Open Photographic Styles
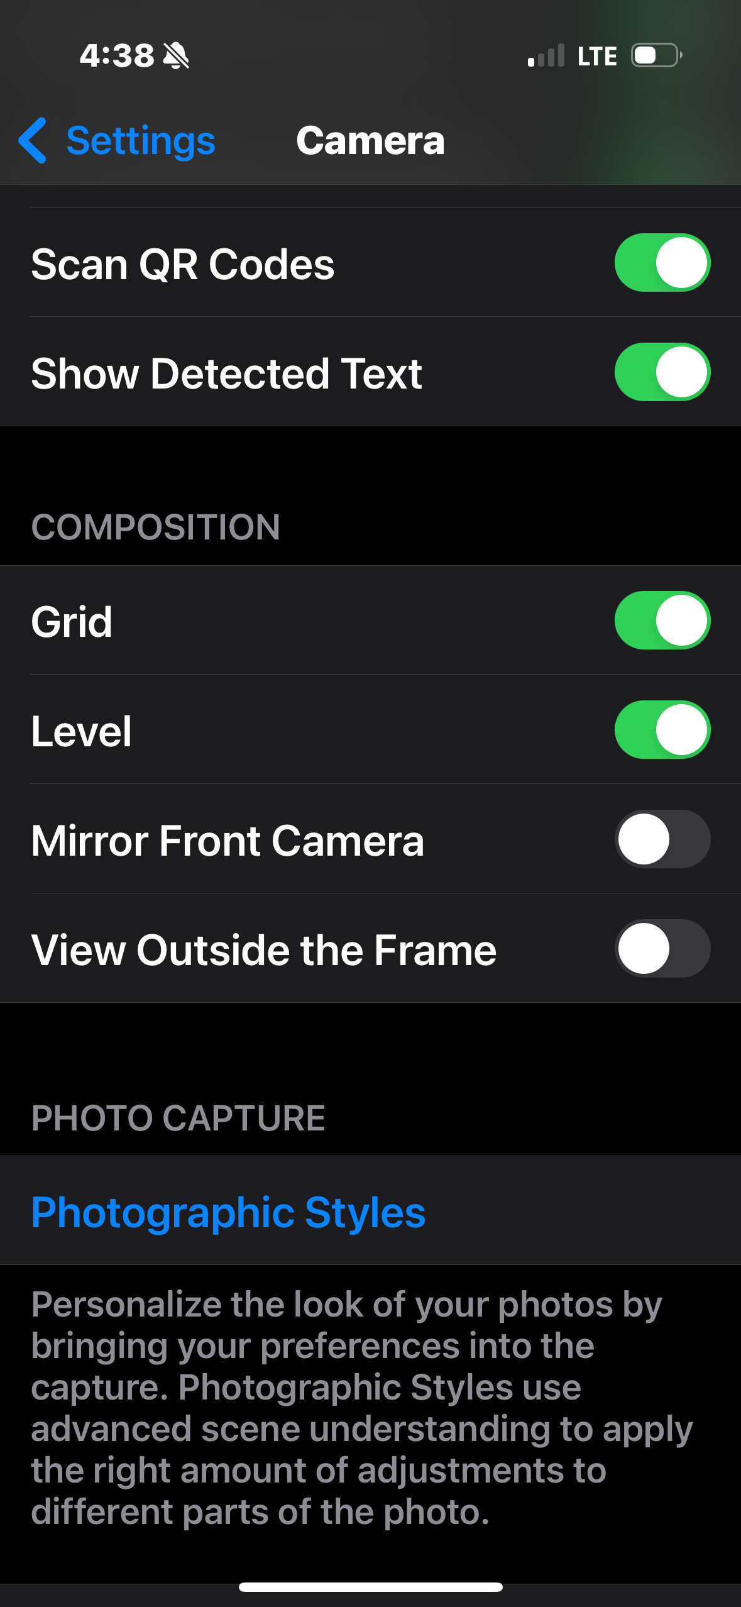 (228, 1212)
